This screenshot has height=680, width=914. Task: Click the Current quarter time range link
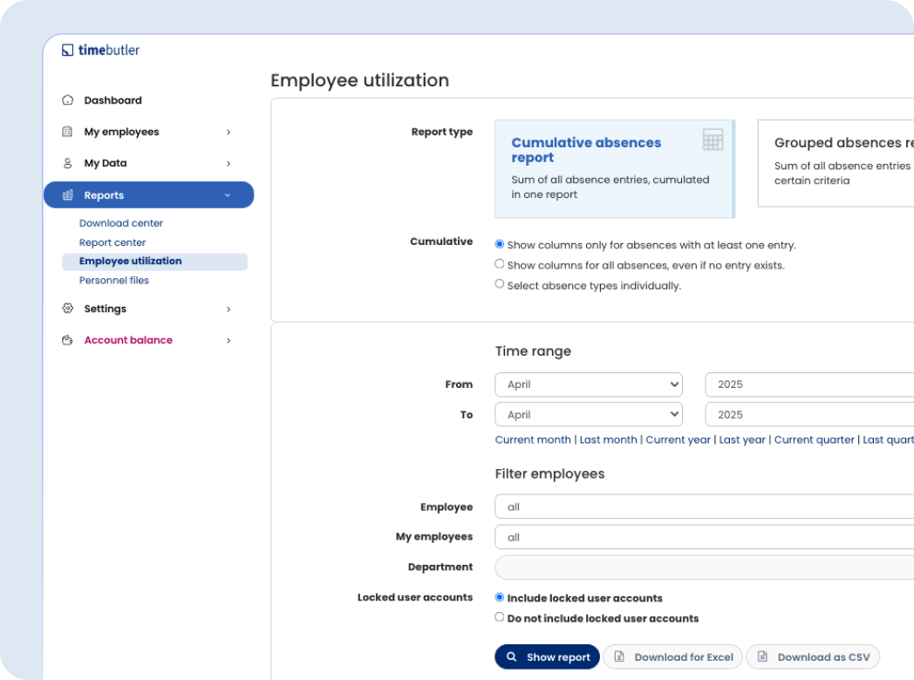coord(814,439)
